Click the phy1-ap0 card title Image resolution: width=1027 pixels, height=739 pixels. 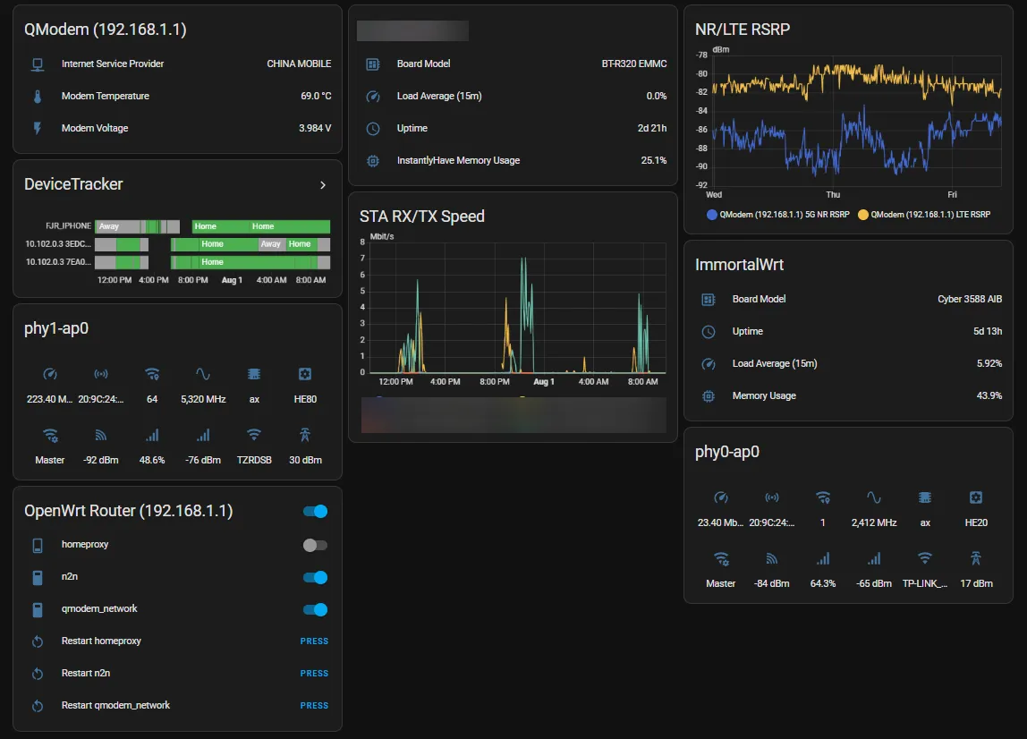click(x=56, y=328)
